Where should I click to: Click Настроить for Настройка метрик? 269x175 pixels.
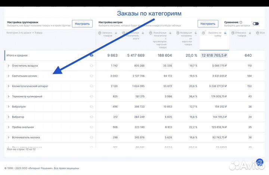point(208,24)
